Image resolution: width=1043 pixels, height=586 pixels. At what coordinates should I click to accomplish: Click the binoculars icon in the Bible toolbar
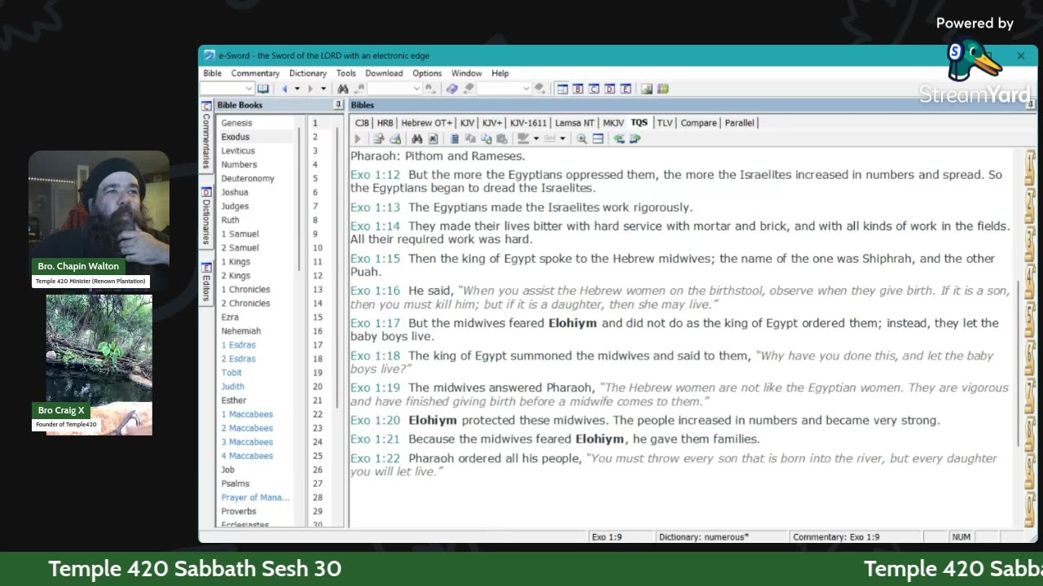(416, 139)
